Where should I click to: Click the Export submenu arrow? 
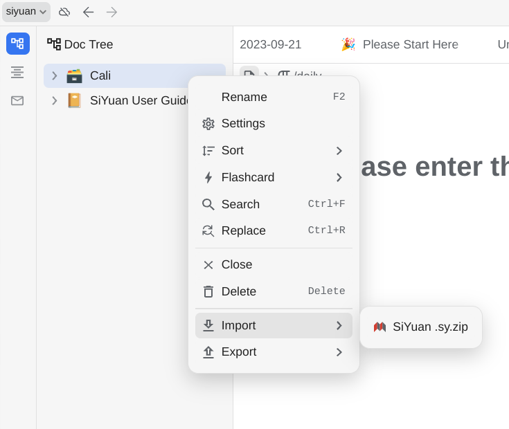click(x=339, y=352)
